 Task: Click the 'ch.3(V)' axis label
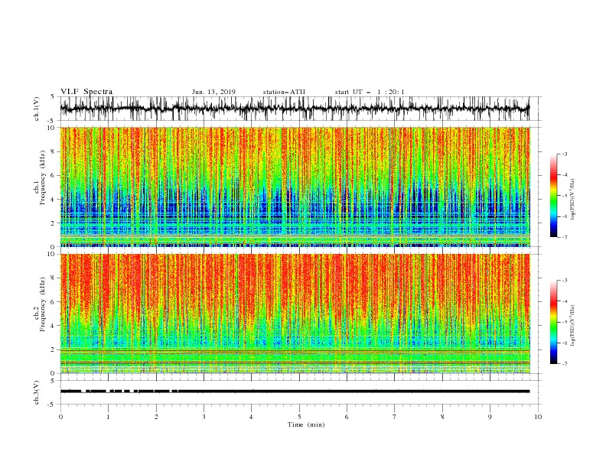37,392
